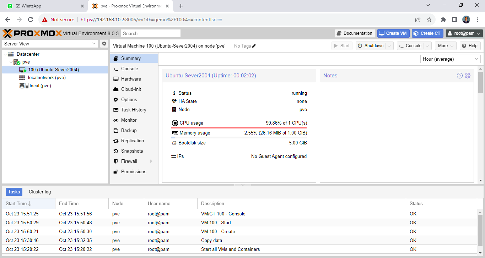Open the Snapshots menu item
This screenshot has height=258, width=485.
click(134, 151)
